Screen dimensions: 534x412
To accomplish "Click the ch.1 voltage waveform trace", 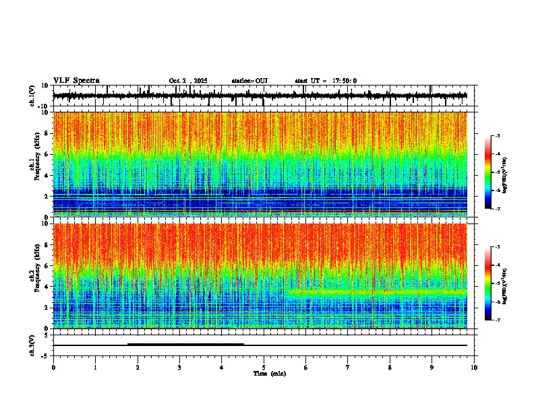I will click(x=260, y=96).
